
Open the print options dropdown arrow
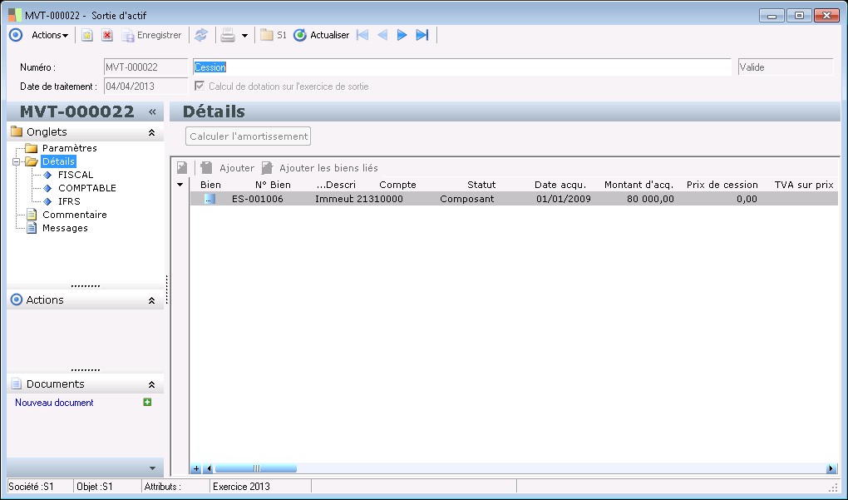[244, 36]
